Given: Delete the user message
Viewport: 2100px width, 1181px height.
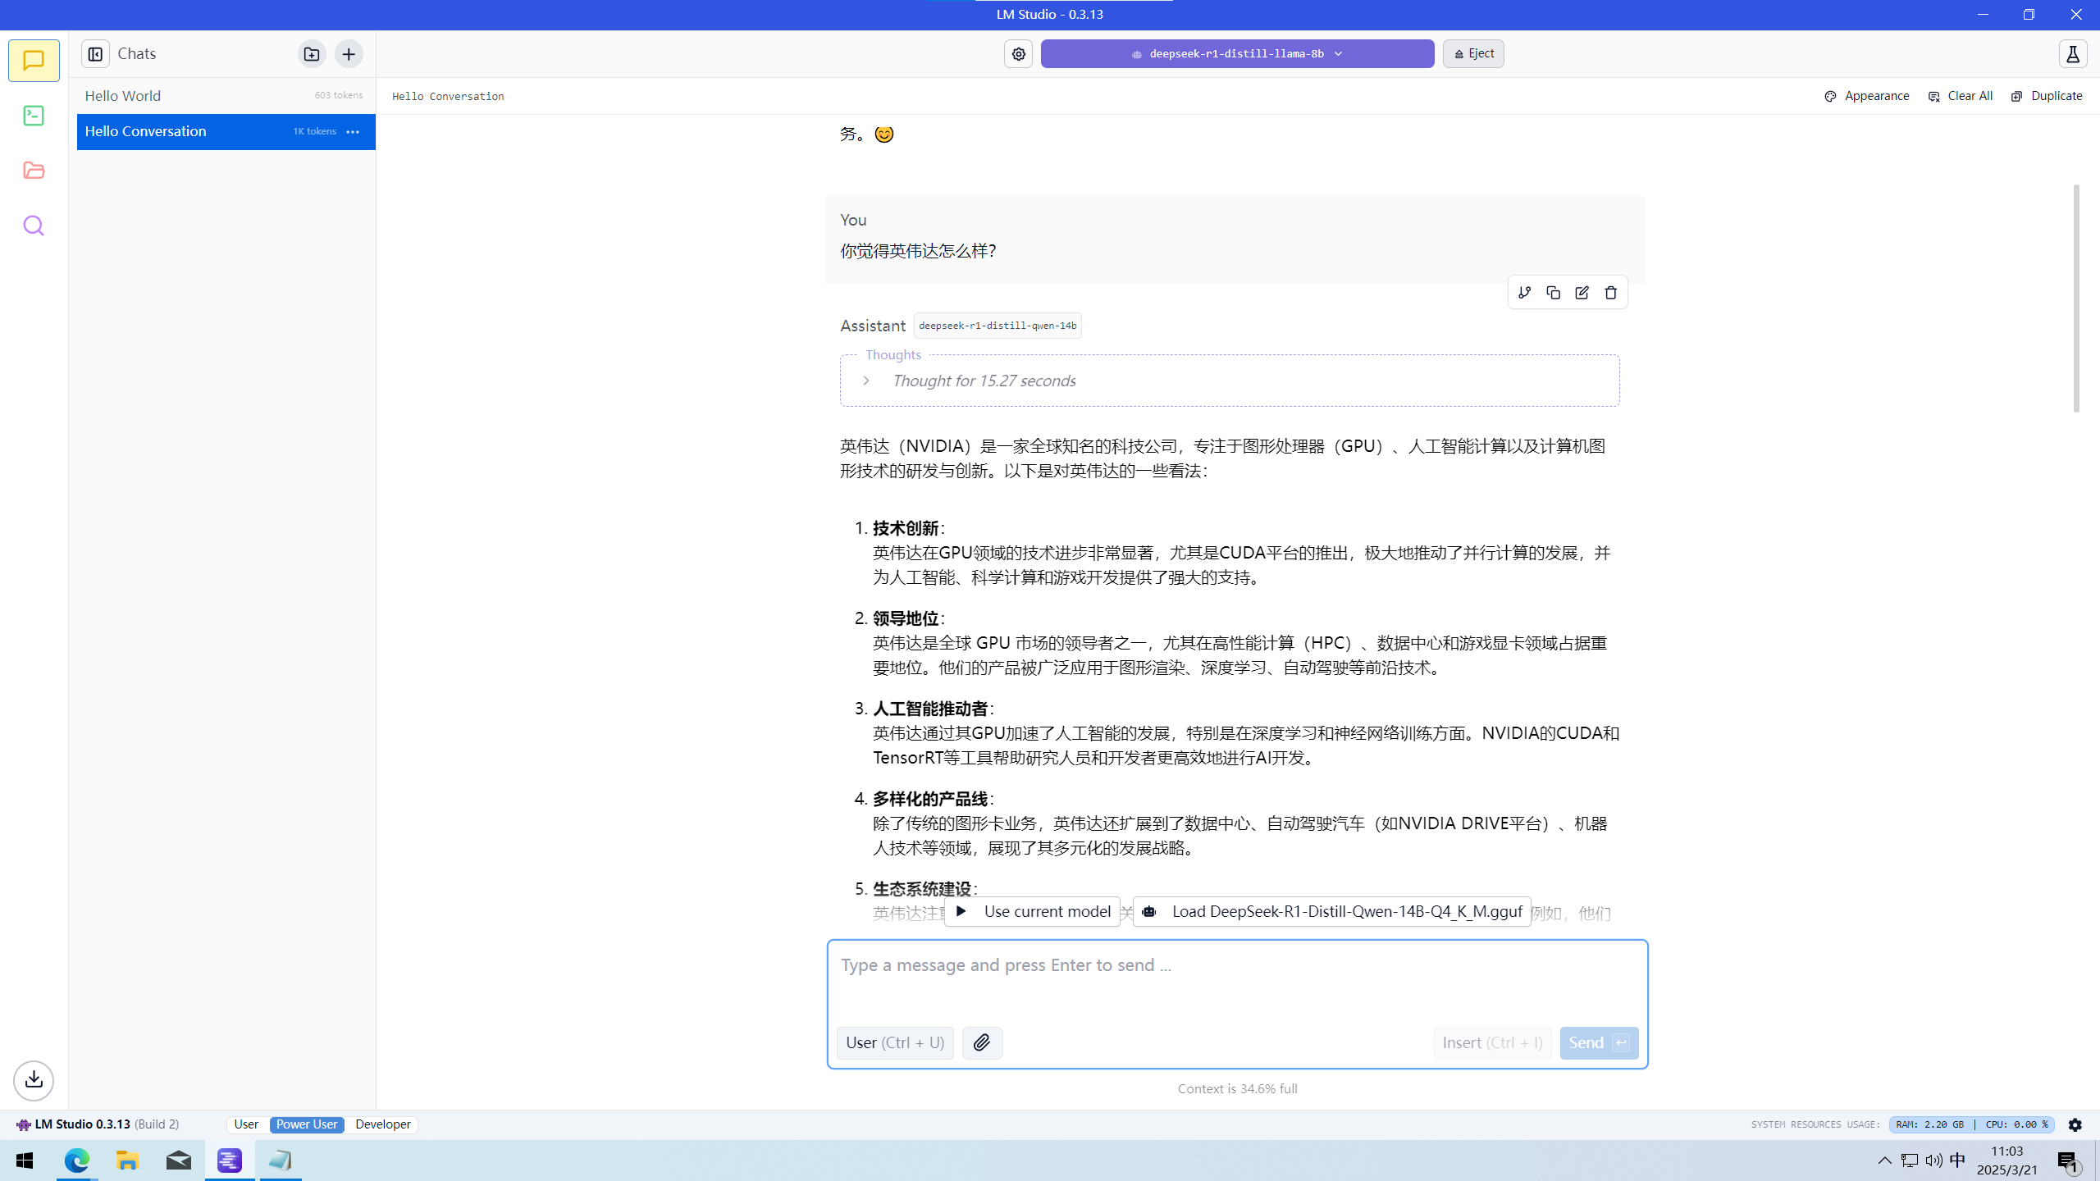Looking at the screenshot, I should (x=1610, y=293).
